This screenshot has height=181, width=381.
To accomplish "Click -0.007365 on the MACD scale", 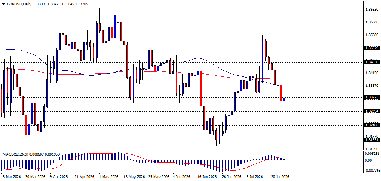I will (372, 170).
